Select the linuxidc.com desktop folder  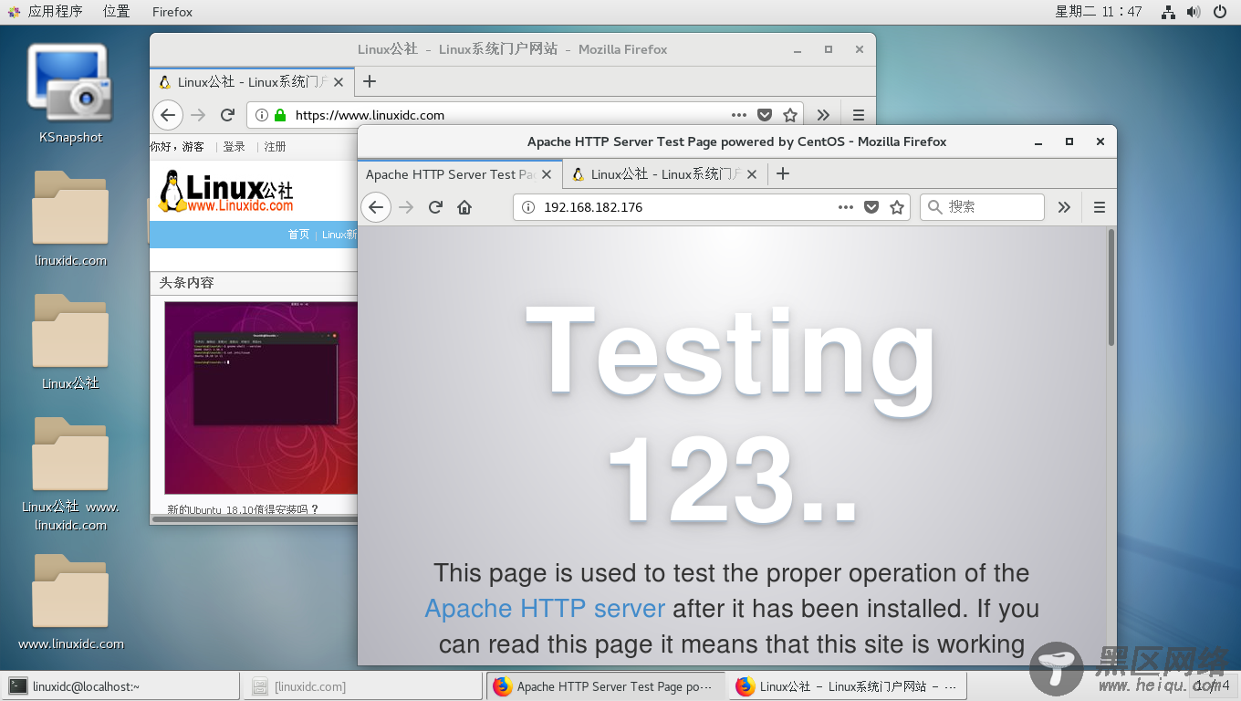pos(70,219)
